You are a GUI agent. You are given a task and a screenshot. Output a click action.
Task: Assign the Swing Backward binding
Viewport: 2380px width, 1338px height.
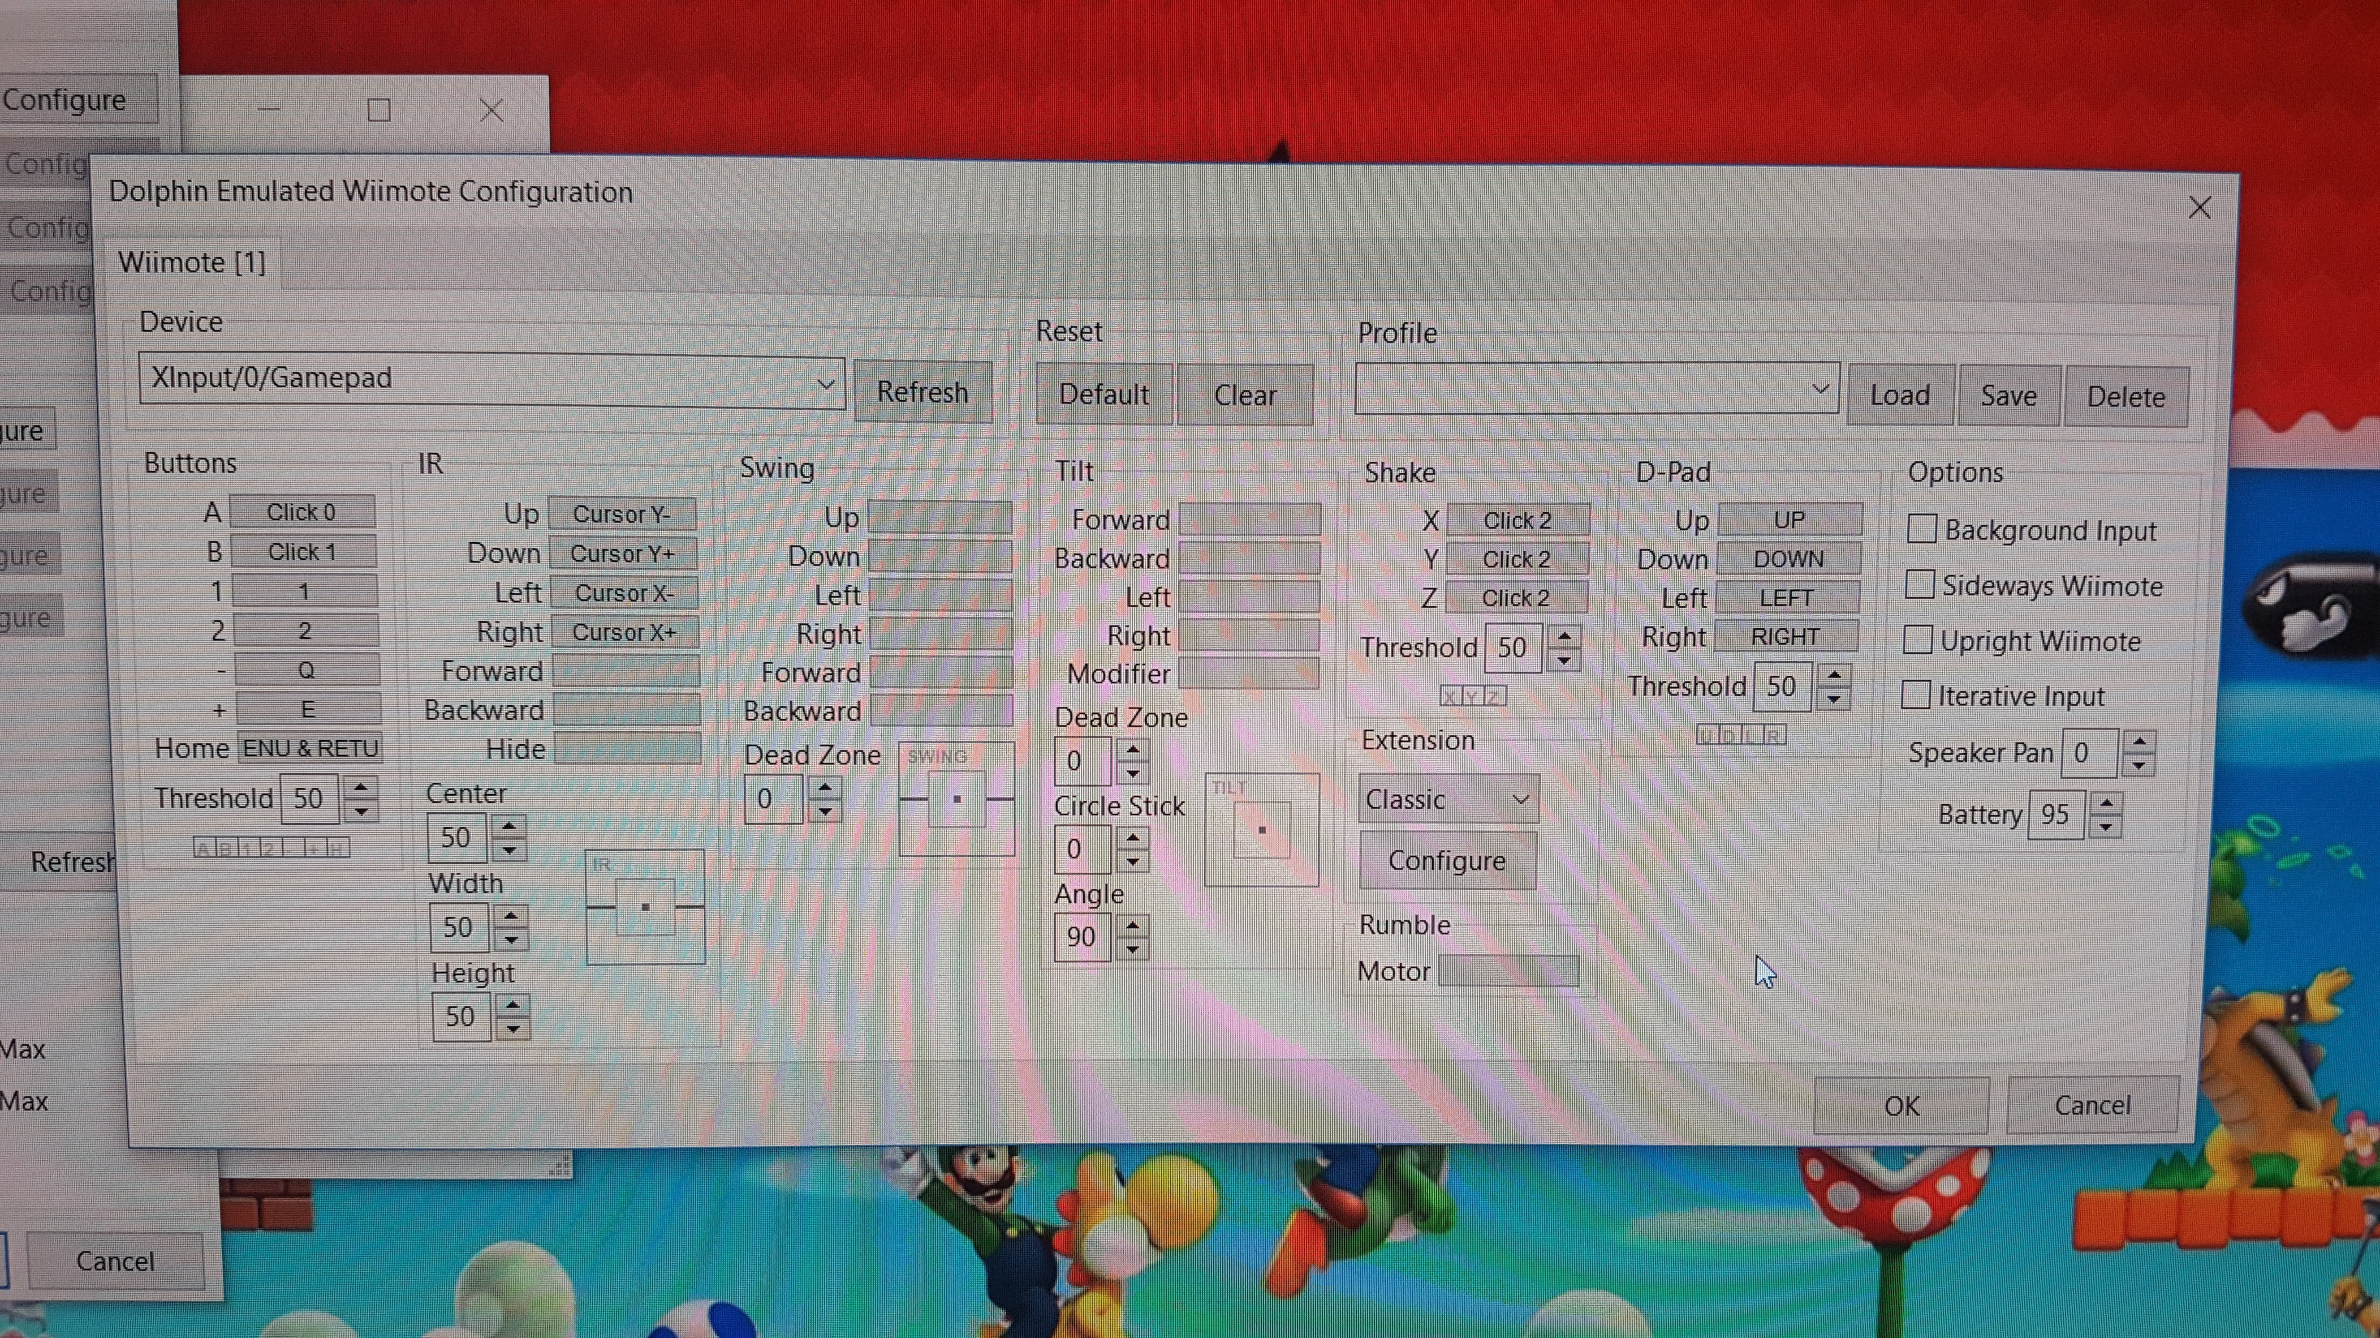pyautogui.click(x=941, y=710)
